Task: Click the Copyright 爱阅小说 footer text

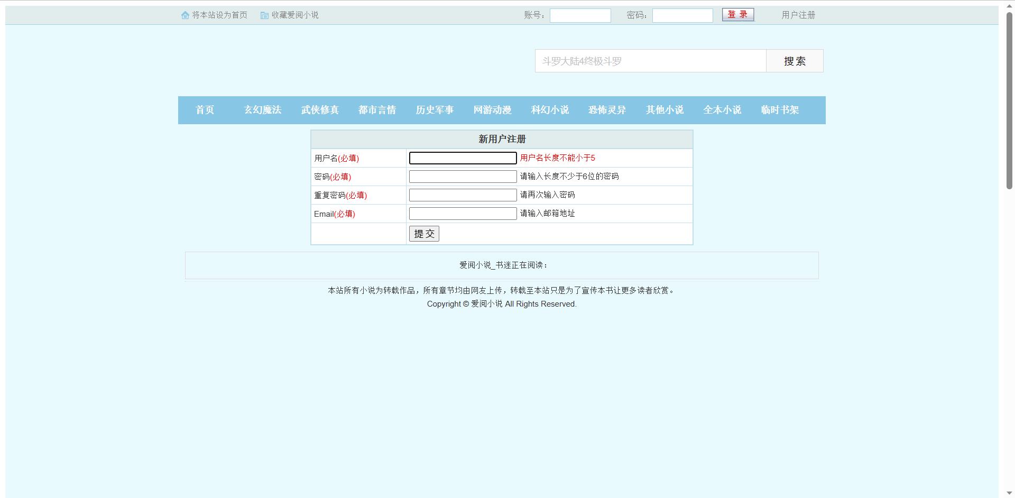Action: point(502,304)
